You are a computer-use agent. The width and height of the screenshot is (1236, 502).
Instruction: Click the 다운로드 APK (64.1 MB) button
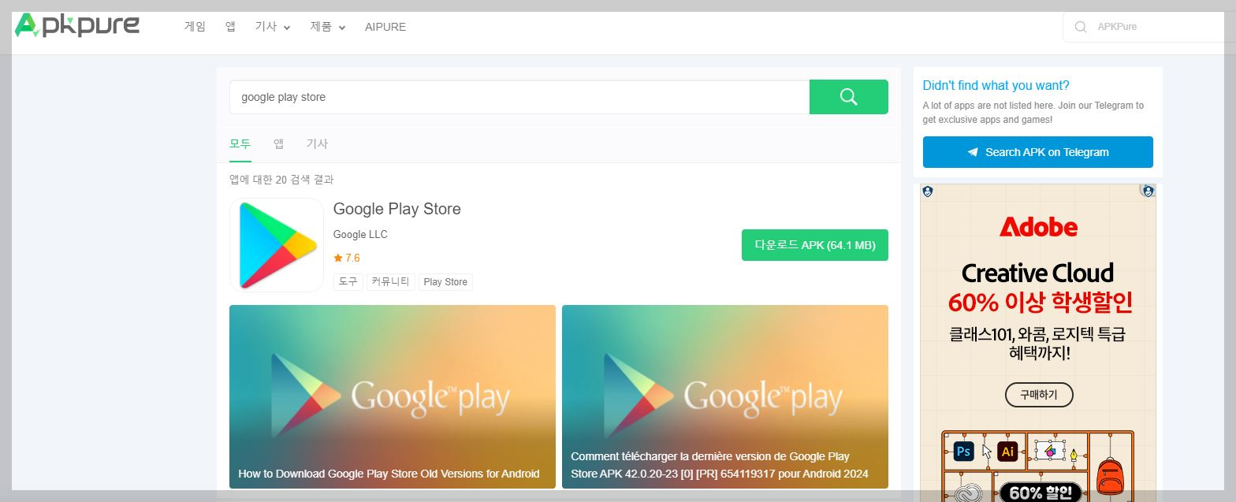(x=815, y=245)
